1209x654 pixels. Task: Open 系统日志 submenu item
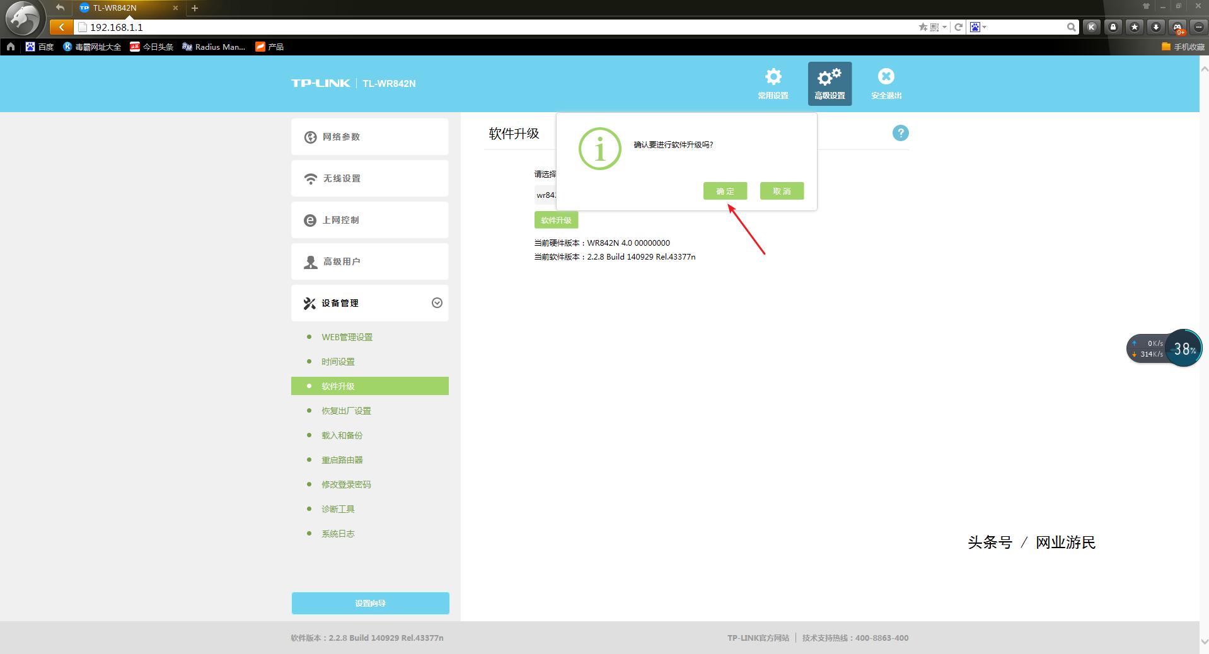338,534
